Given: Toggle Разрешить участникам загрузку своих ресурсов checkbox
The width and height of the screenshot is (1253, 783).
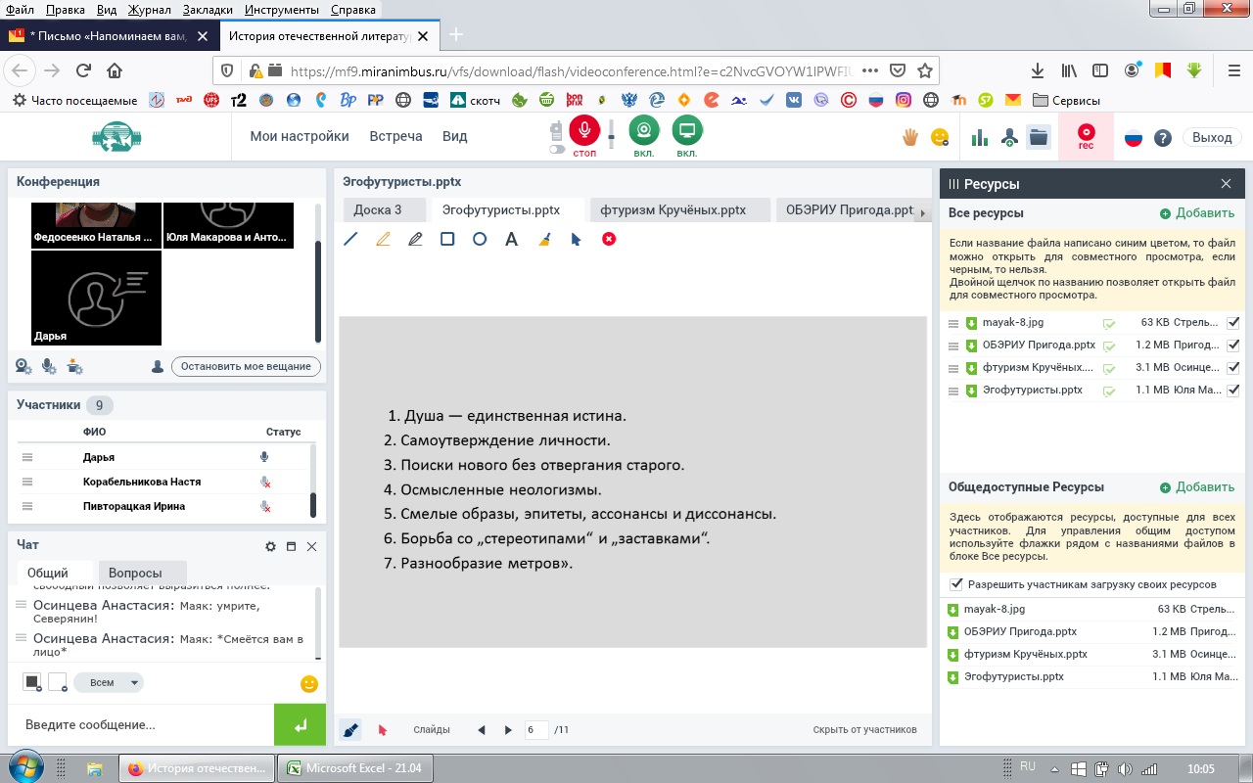Looking at the screenshot, I should [956, 584].
